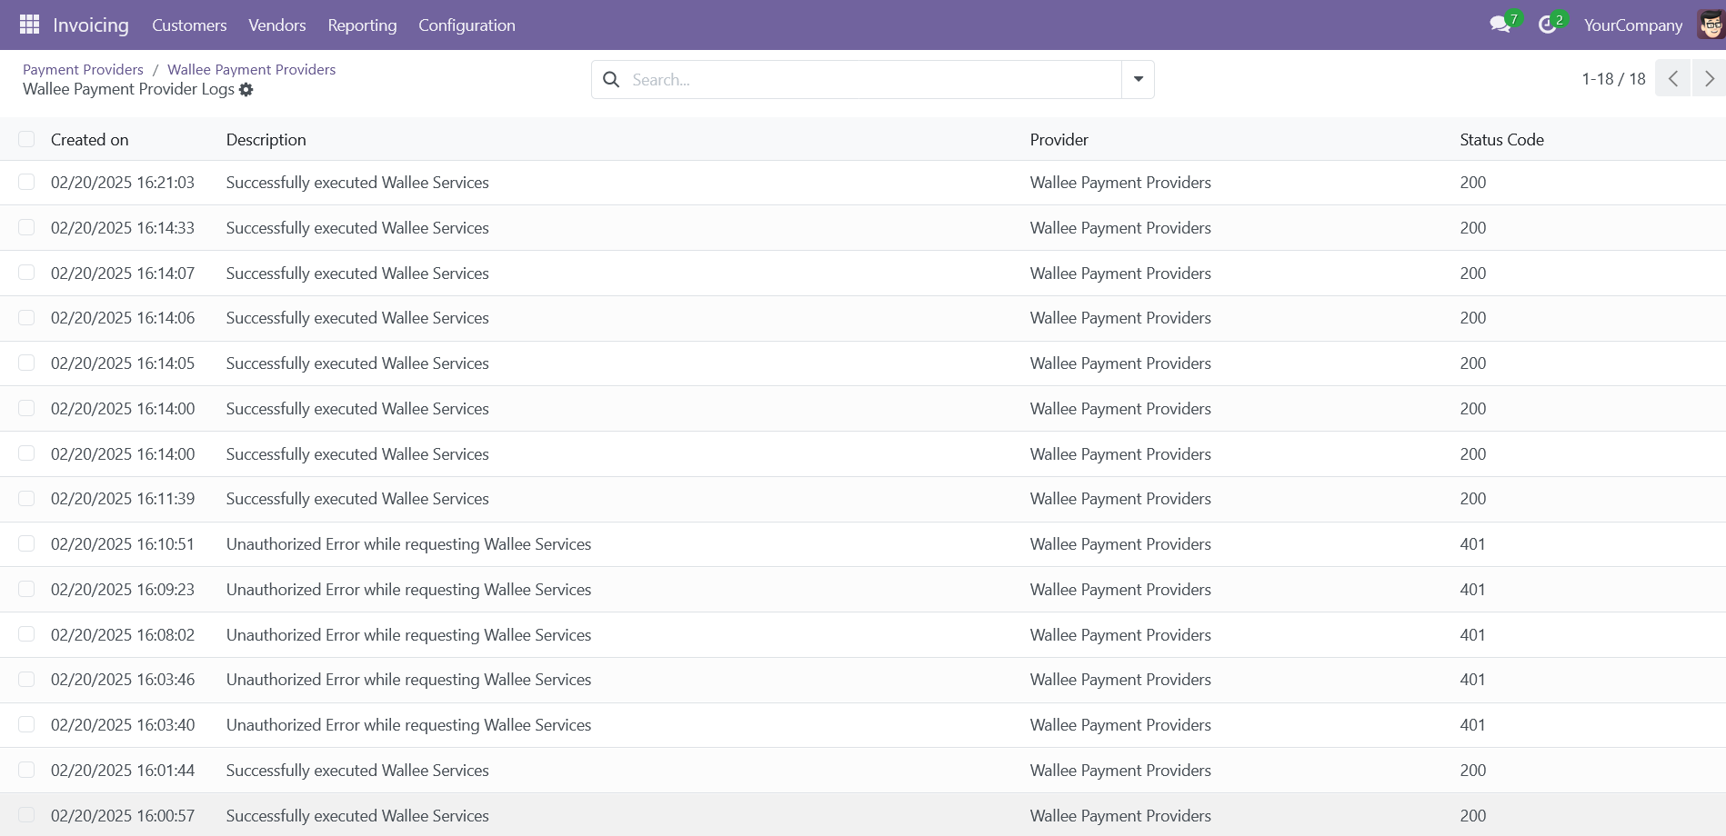Screen dimensions: 1726x836
Task: Go to next page of records
Action: point(1709,79)
